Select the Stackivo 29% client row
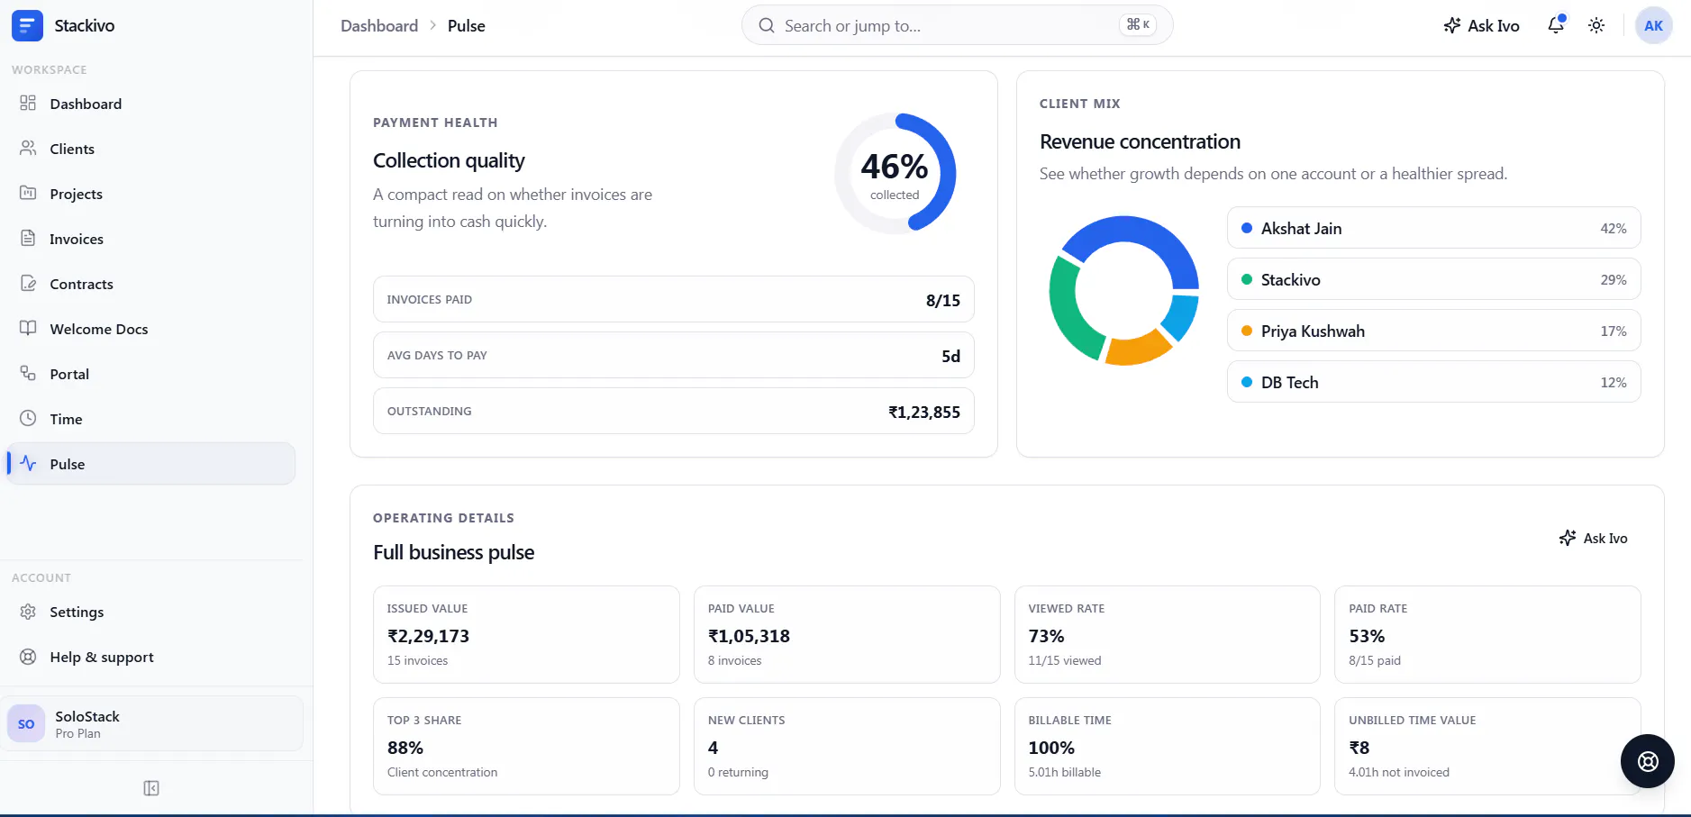Screen dimensions: 1691x817 tap(1433, 279)
